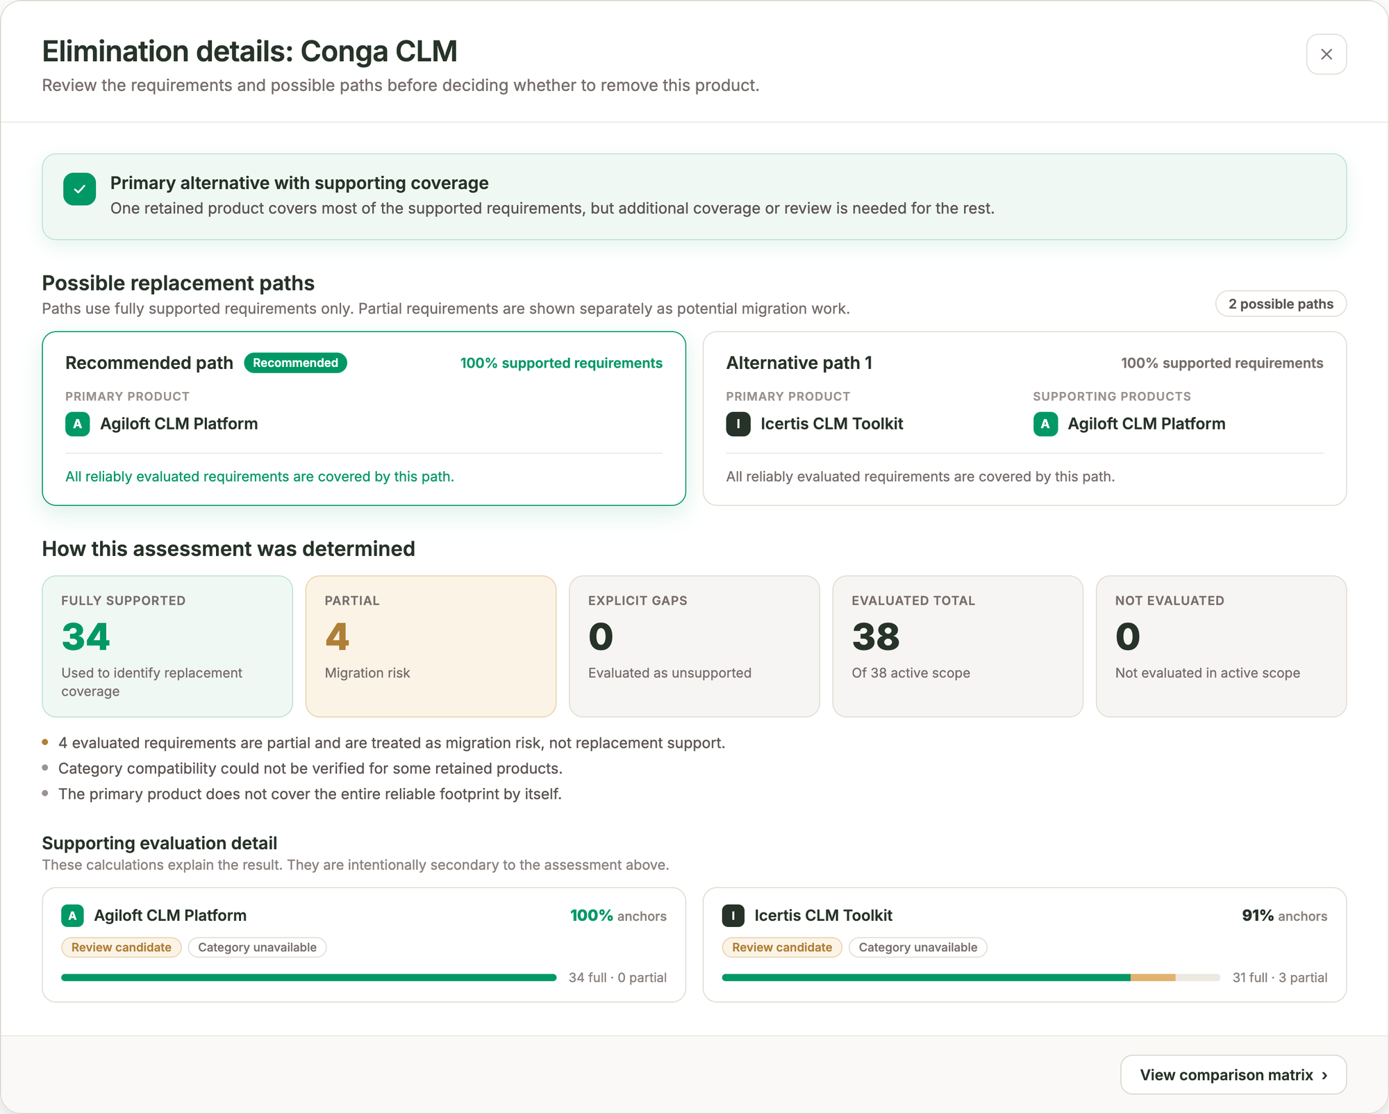
Task: Click '100% anchors' on the Agiloft card
Action: (618, 916)
